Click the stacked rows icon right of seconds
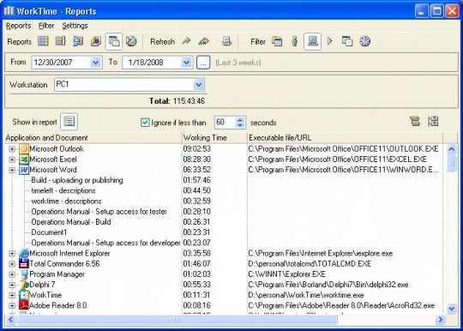Viewport: 463px width, 331px height. pyautogui.click(x=415, y=122)
